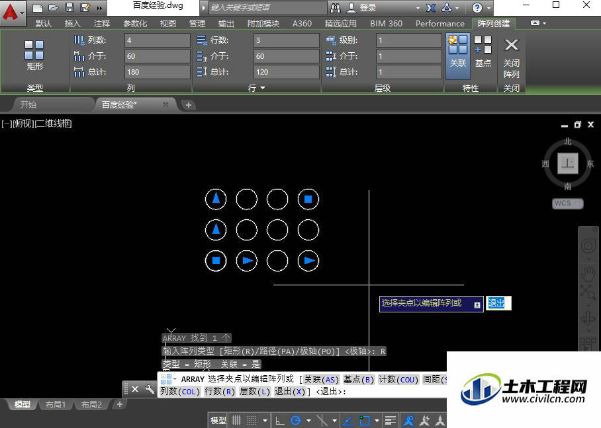Switch to the 开始 document tab
Viewport: 601px width, 428px height.
click(x=28, y=104)
